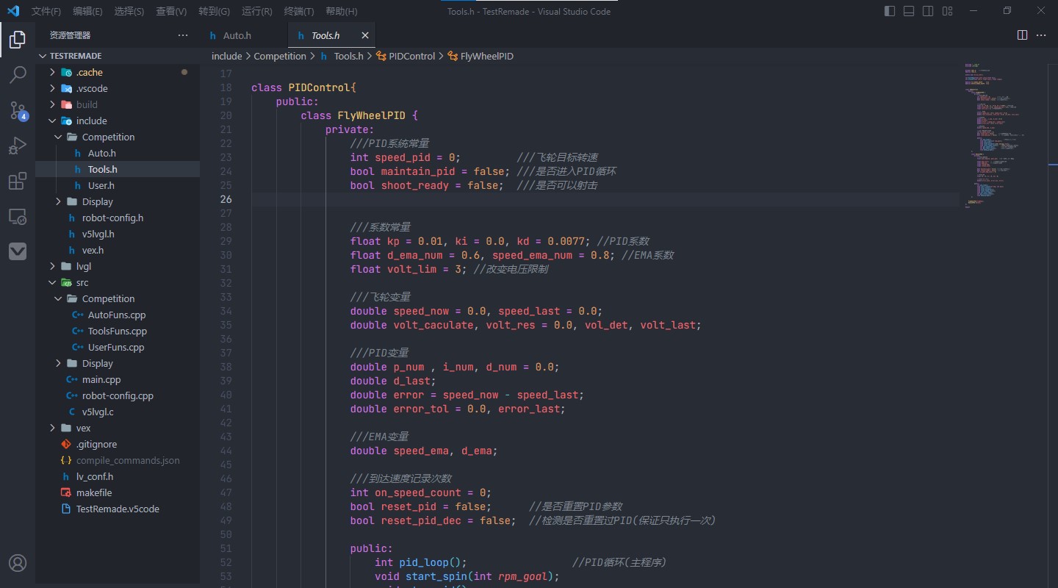1058x588 pixels.
Task: Click the Split Editor icon
Action: pyautogui.click(x=1022, y=35)
